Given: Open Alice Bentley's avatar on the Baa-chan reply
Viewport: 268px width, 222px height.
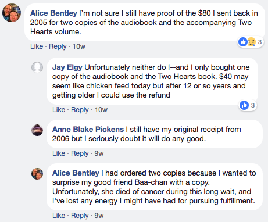Looking at the screenshot, I should click(x=37, y=174).
